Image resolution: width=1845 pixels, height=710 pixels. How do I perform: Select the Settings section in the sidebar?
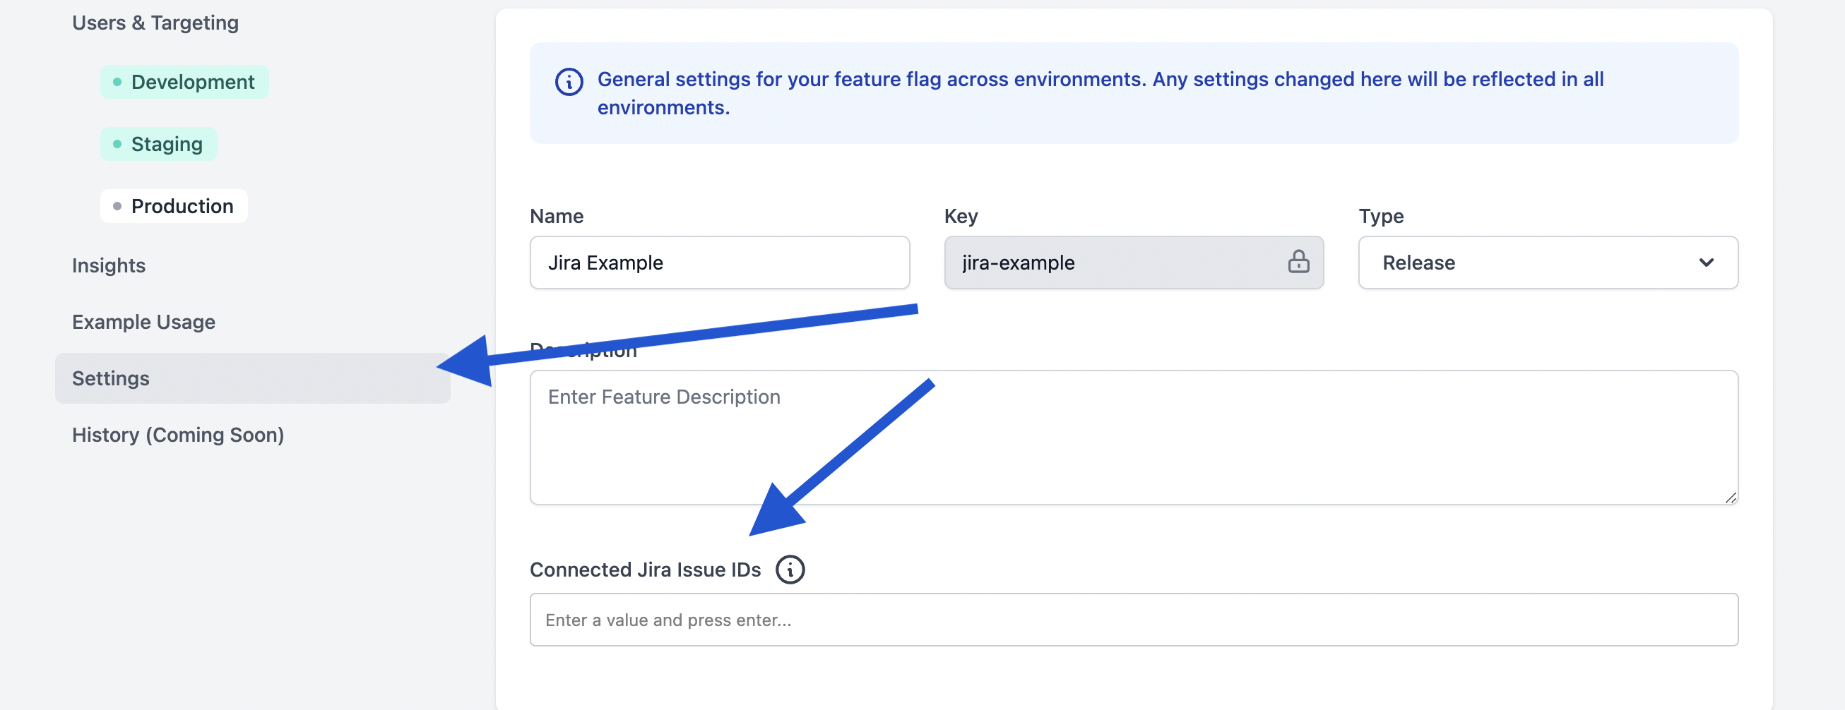110,378
